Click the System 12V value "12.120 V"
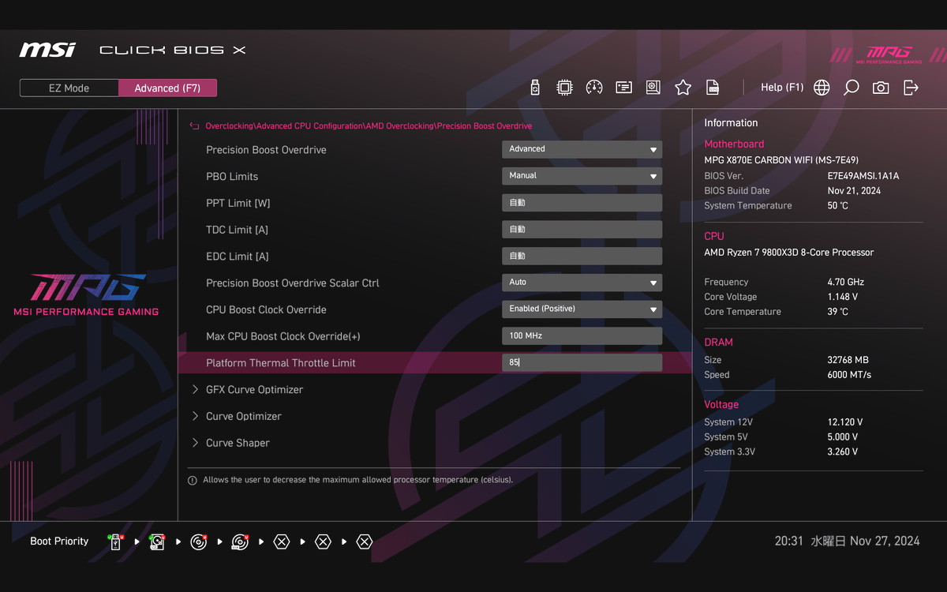Screen dimensions: 947x592 (x=845, y=422)
